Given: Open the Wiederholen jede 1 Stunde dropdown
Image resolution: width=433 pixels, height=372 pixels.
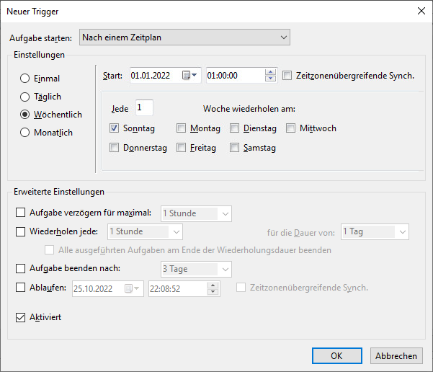Looking at the screenshot, I should [x=145, y=231].
